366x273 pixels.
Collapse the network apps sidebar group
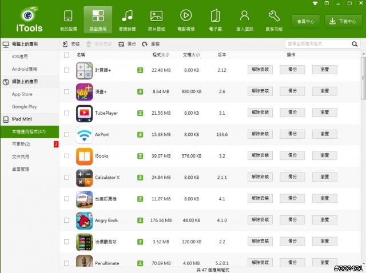(30, 82)
